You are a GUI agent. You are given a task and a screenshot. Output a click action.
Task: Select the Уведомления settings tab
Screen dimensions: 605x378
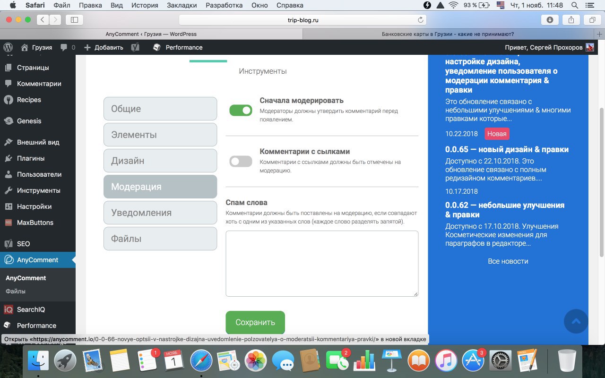click(160, 213)
